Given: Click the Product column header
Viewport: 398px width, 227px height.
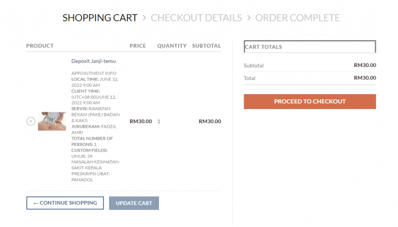Looking at the screenshot, I should 40,46.
